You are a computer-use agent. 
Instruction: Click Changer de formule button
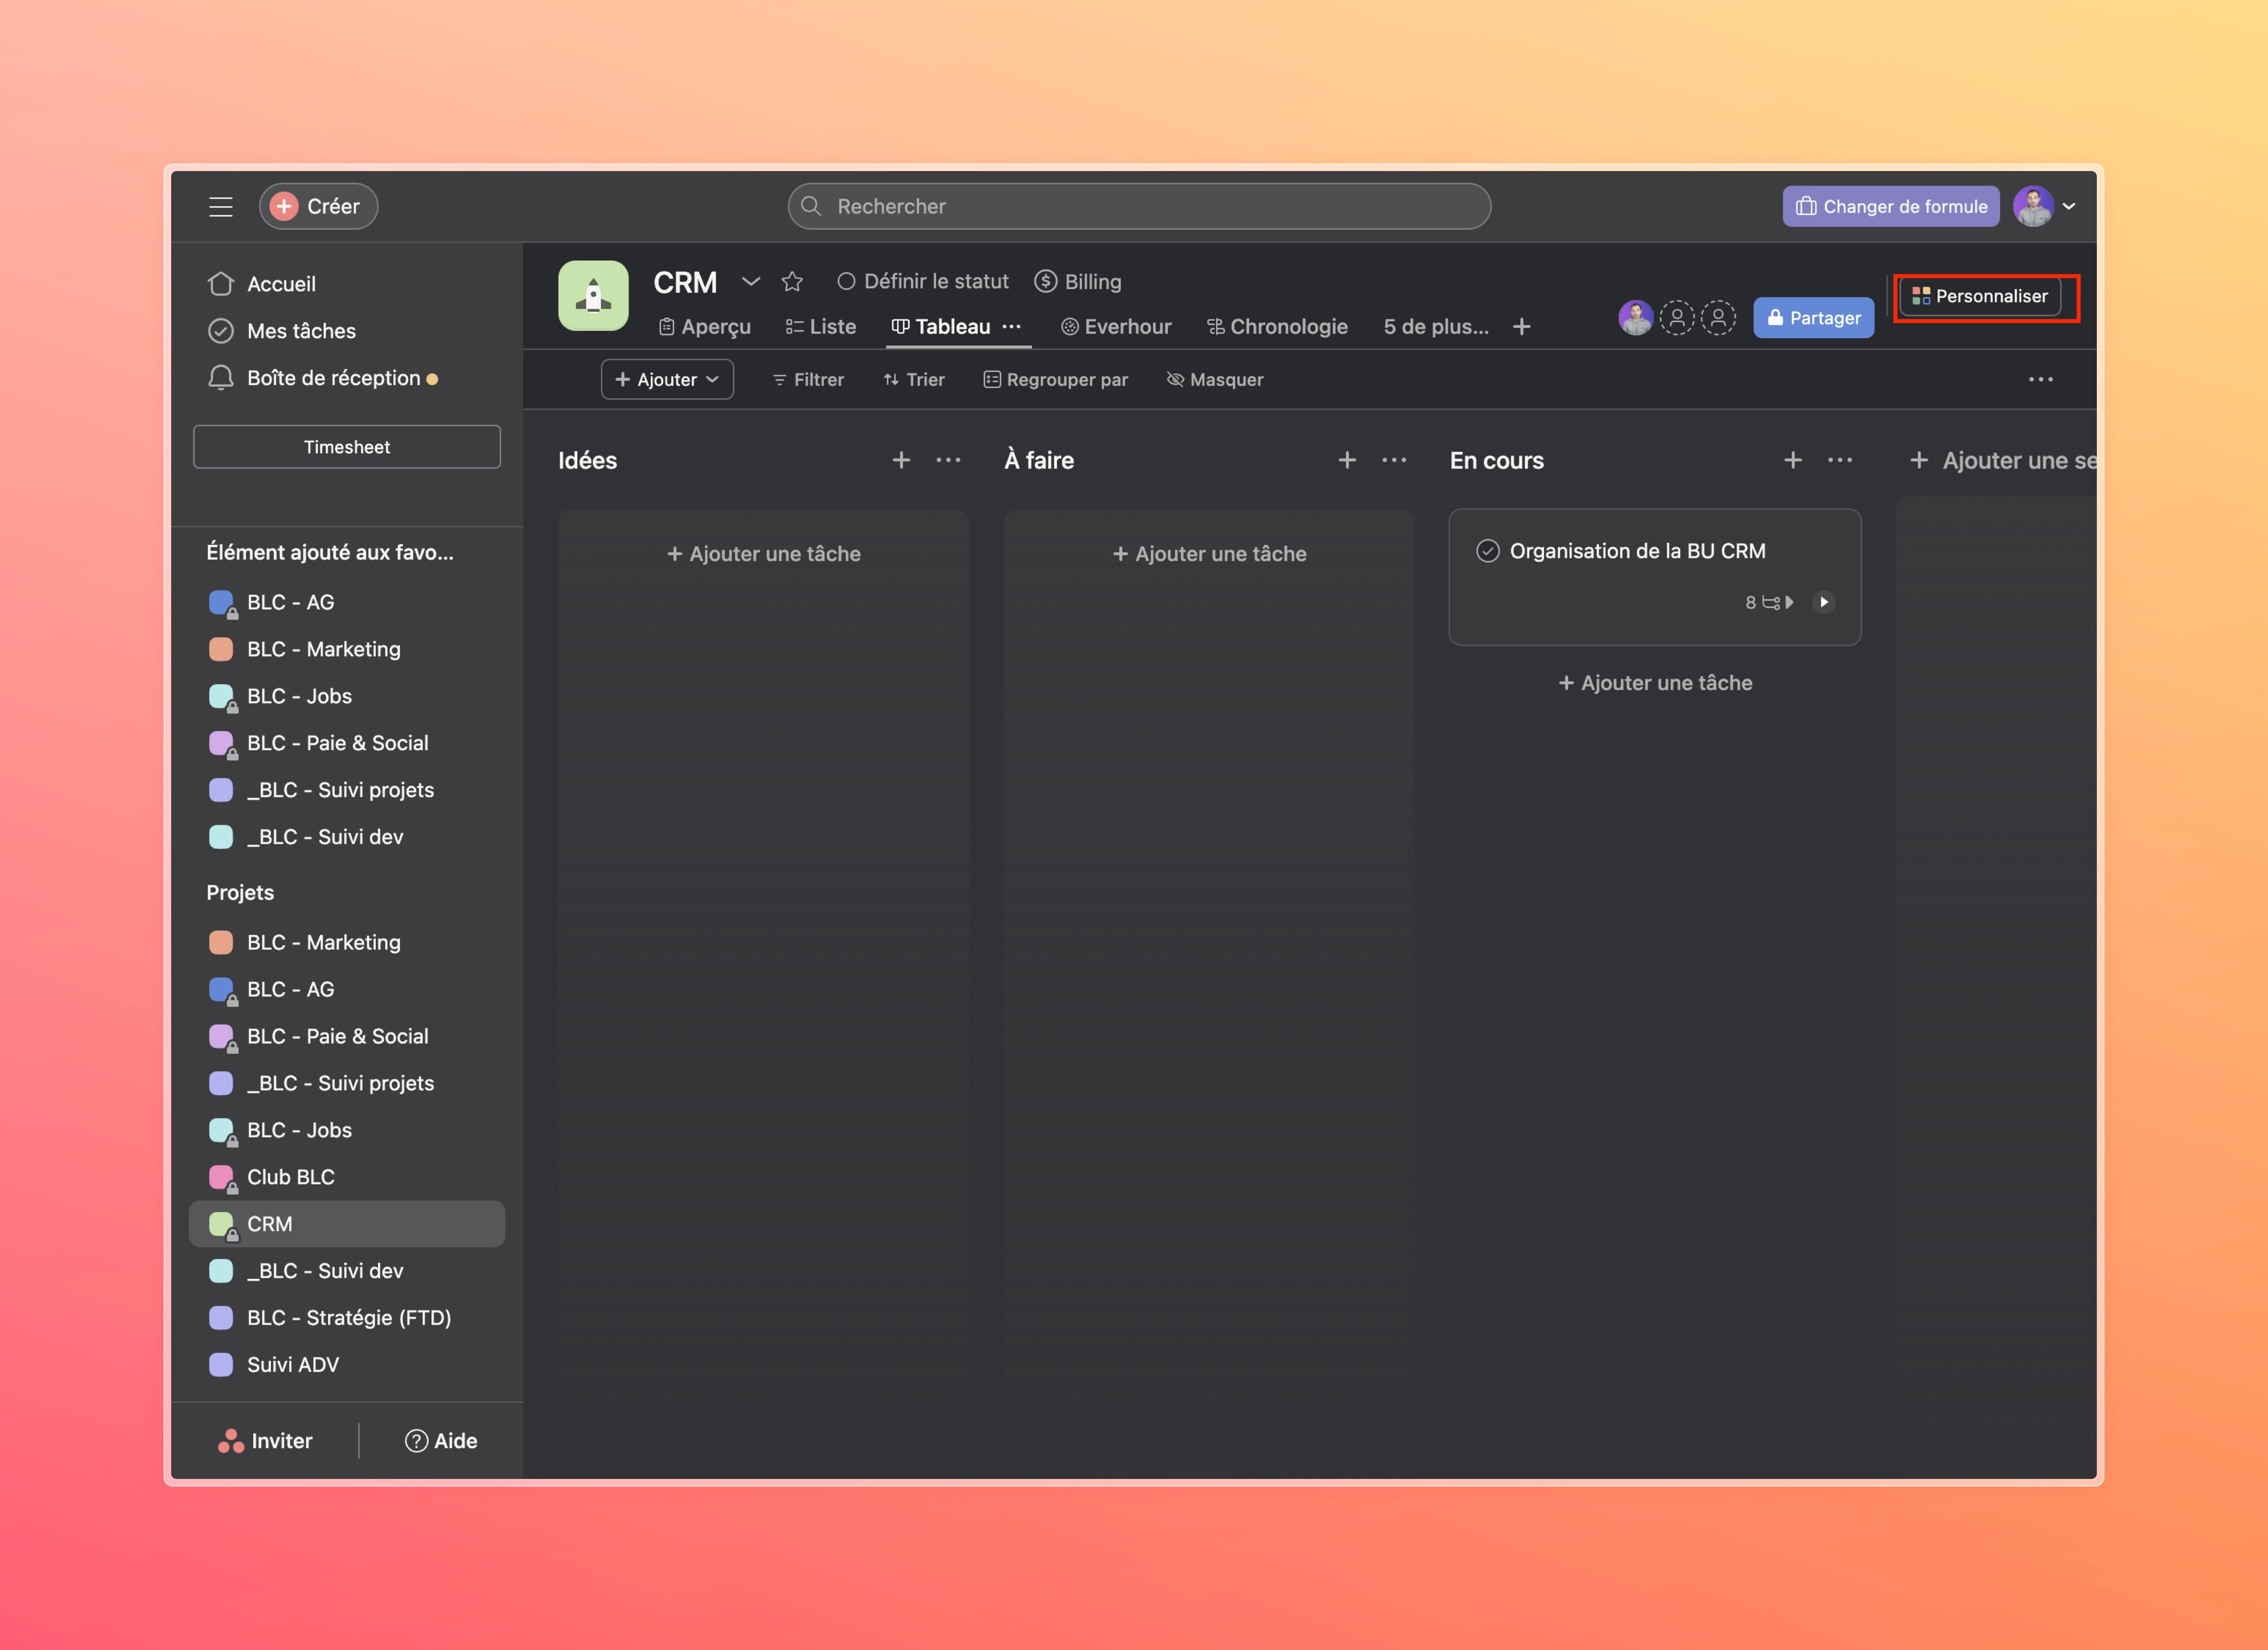point(1890,207)
